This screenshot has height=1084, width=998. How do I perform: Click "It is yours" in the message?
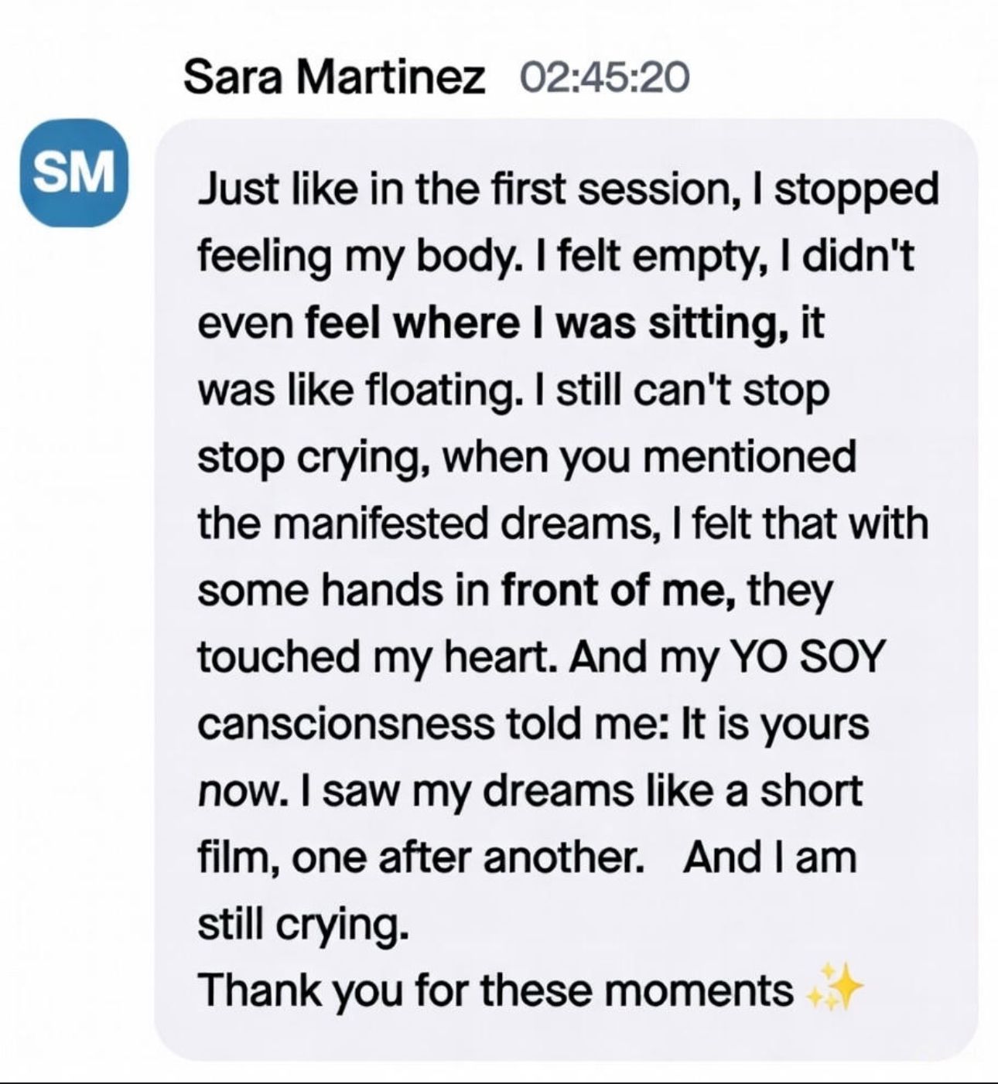coord(774,725)
